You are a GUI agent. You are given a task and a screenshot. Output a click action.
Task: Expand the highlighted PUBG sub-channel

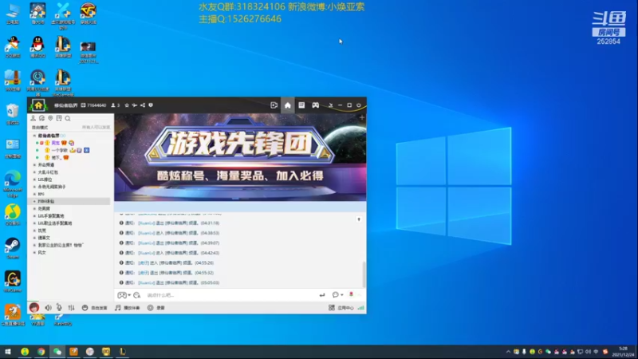pos(34,202)
